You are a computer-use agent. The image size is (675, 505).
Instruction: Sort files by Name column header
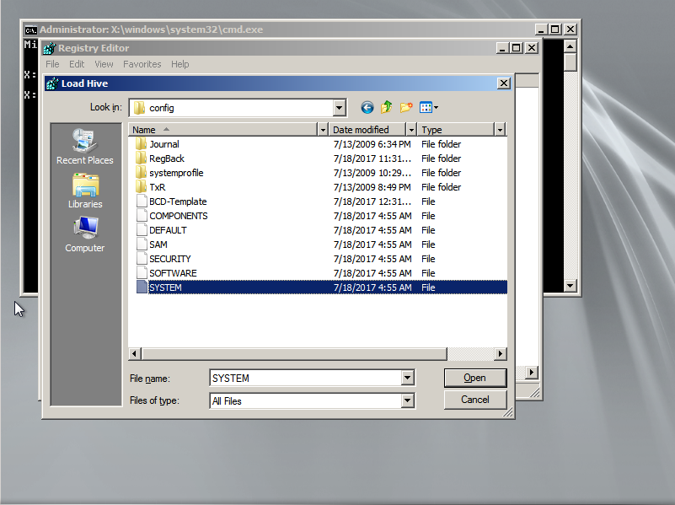tap(223, 130)
